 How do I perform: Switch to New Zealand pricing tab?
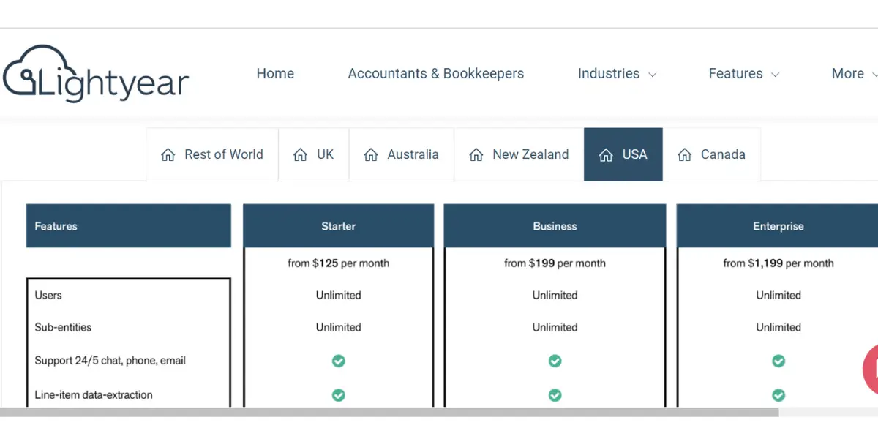click(519, 154)
